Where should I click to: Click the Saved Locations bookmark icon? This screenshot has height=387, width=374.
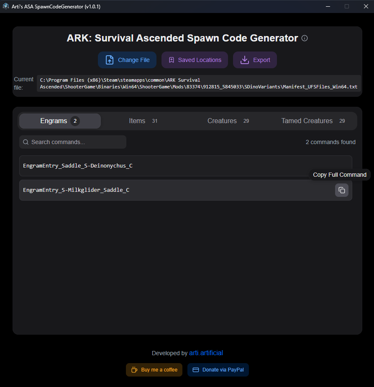coord(172,60)
